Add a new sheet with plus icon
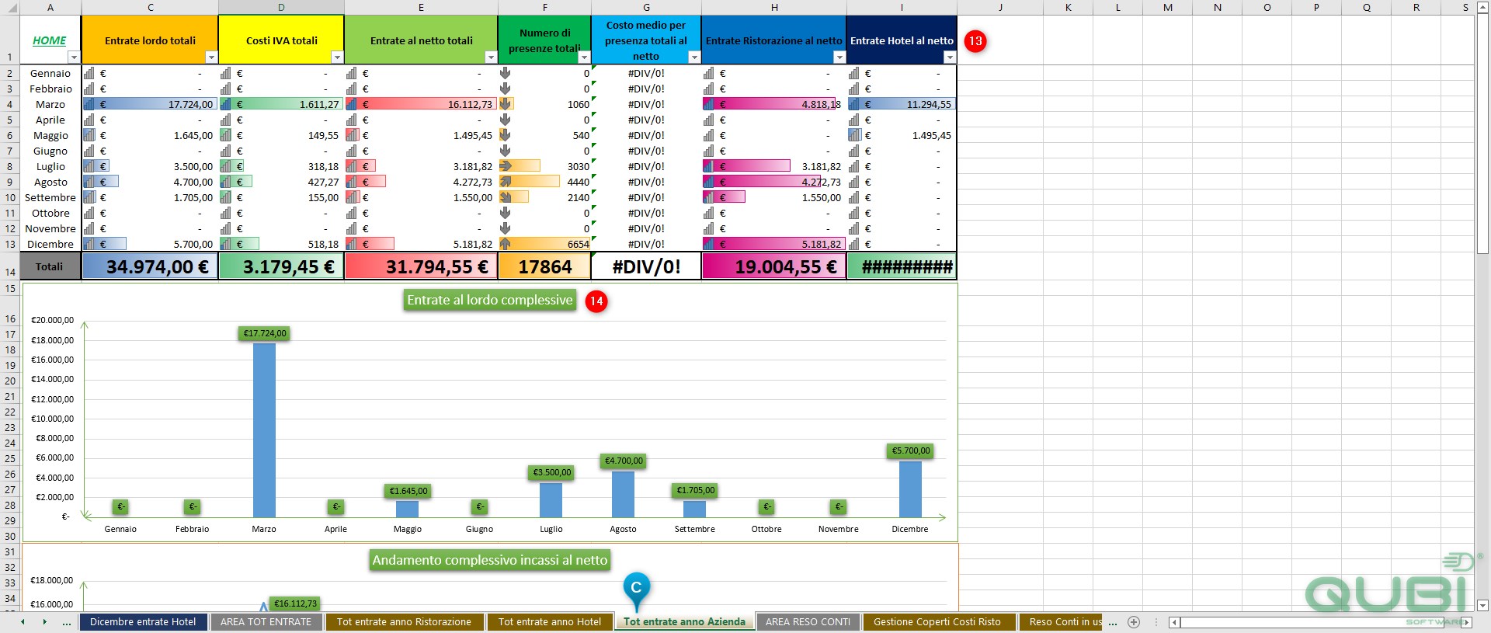Viewport: 1491px width, 633px height. click(1134, 622)
